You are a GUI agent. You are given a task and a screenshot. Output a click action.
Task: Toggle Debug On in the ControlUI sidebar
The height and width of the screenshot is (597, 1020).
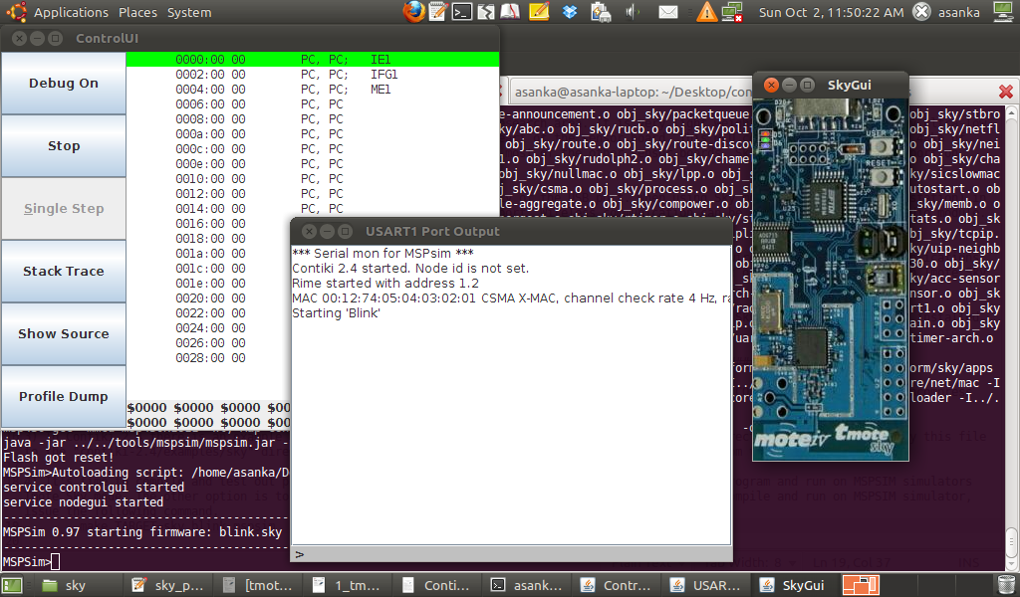tap(63, 83)
